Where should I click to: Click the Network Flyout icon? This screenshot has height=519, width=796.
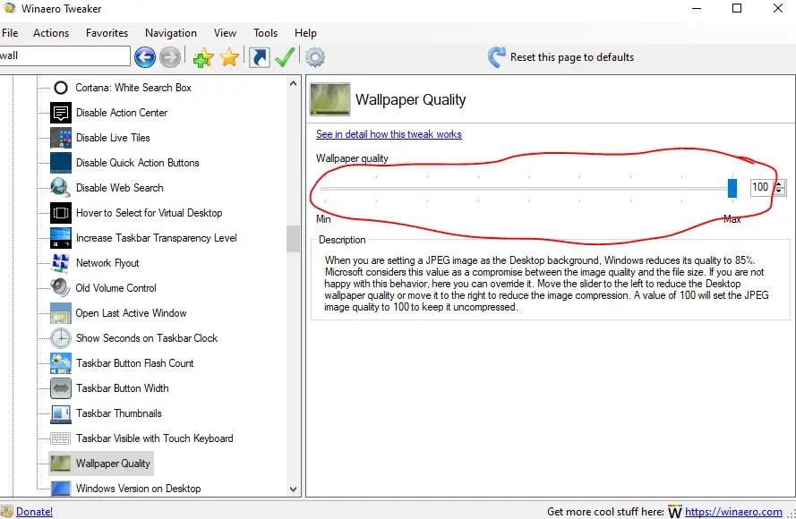point(60,263)
